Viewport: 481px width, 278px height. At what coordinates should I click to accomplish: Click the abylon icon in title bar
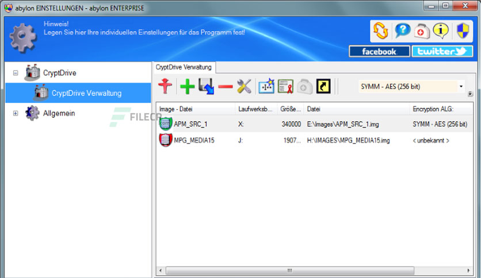(x=8, y=8)
